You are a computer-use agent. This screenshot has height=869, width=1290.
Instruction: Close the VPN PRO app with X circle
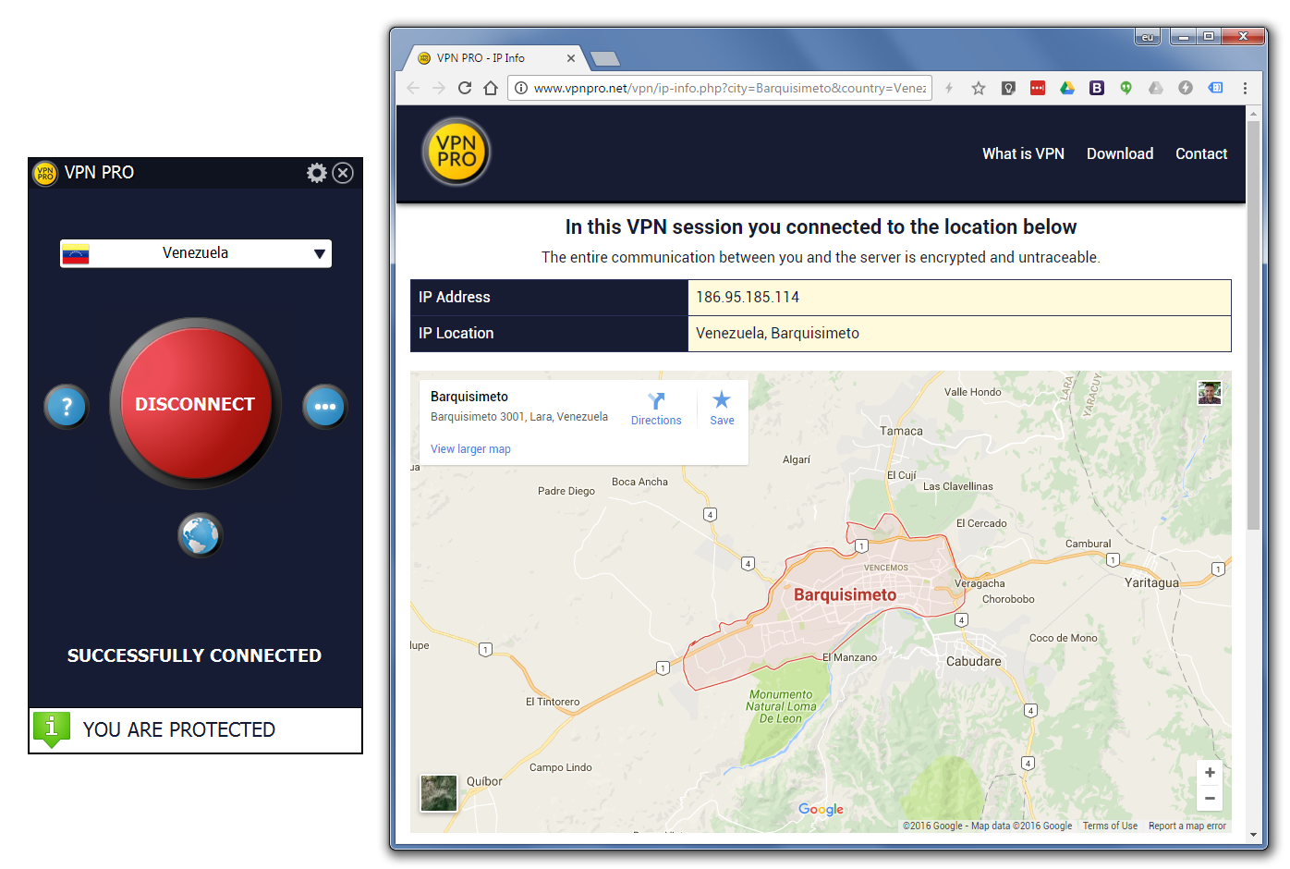click(x=343, y=173)
